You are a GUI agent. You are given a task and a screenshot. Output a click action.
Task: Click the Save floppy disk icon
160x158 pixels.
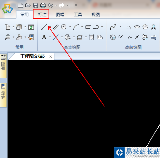[36, 5]
